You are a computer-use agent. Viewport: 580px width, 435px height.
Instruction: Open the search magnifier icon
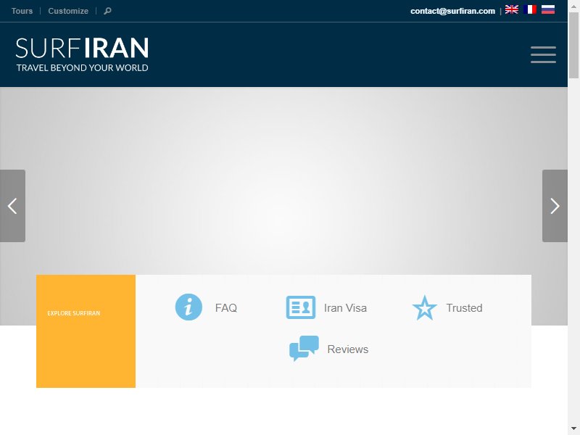tap(107, 11)
